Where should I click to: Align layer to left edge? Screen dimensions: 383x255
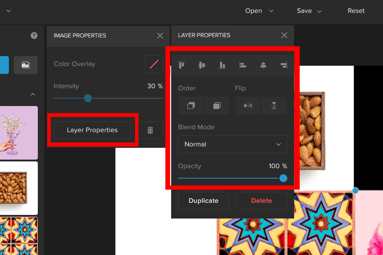(243, 65)
